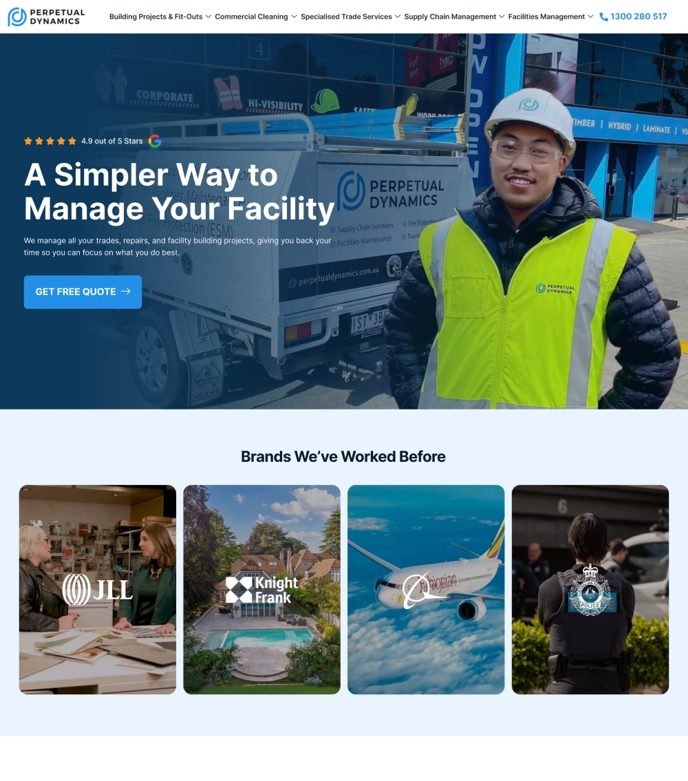The height and width of the screenshot is (781, 688).
Task: Open the Facilities Management menu item
Action: (546, 17)
